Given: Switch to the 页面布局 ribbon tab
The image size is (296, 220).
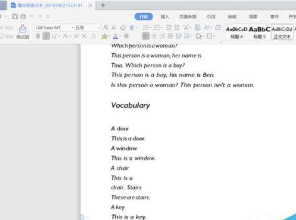Looking at the screenshot, I should click(188, 17).
